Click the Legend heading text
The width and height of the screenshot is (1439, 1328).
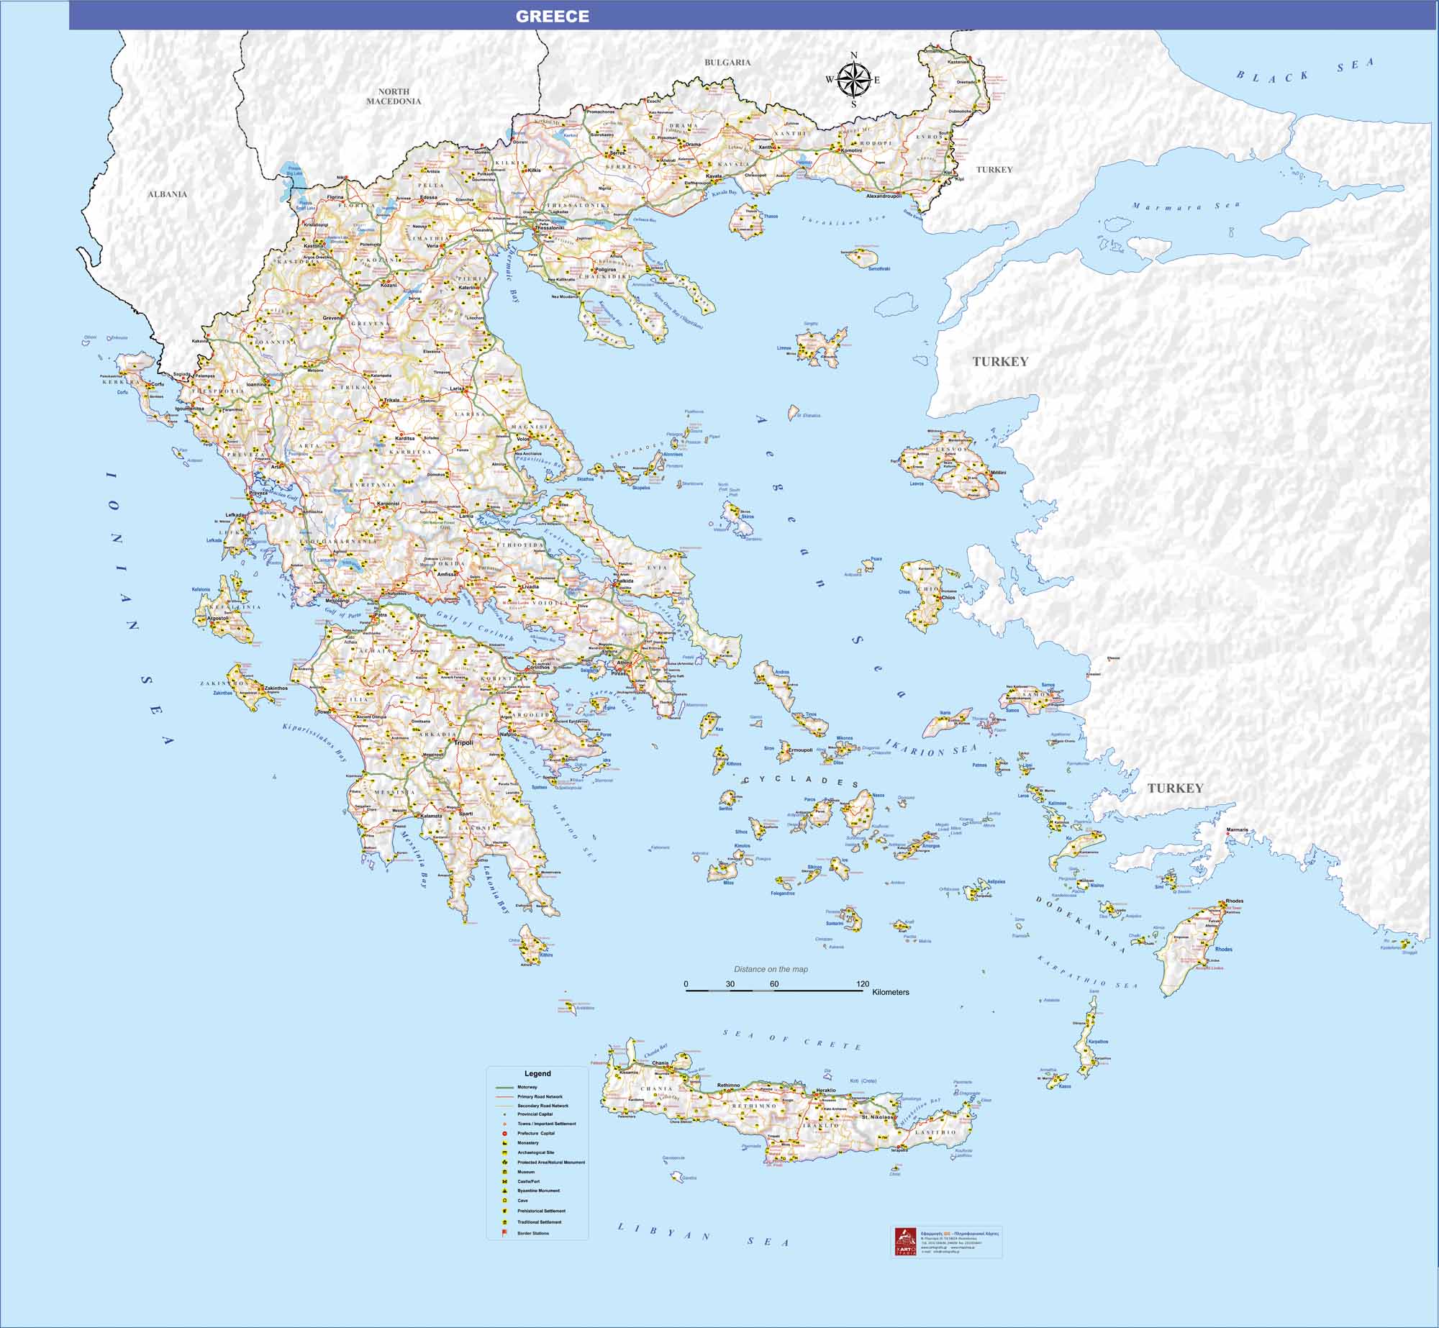pyautogui.click(x=537, y=1073)
